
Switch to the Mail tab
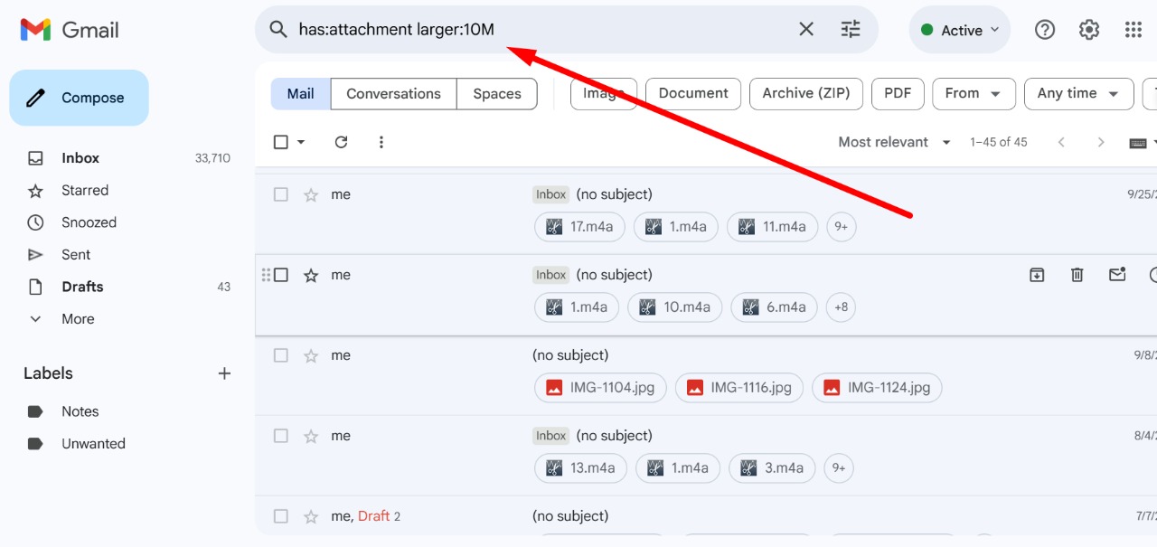(x=301, y=94)
